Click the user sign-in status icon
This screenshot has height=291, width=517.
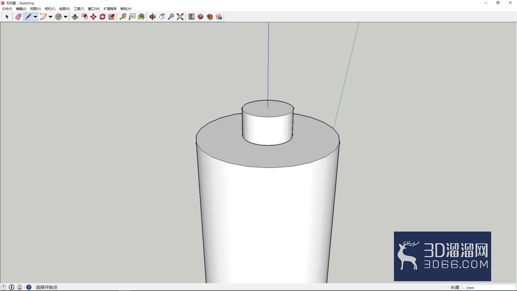tap(20, 287)
